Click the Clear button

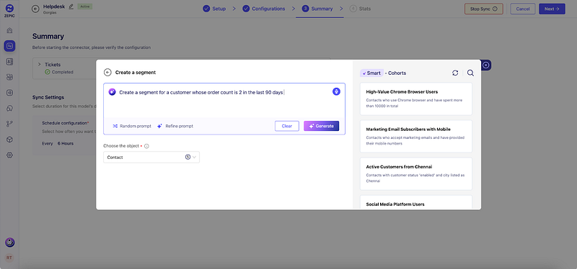[286, 126]
